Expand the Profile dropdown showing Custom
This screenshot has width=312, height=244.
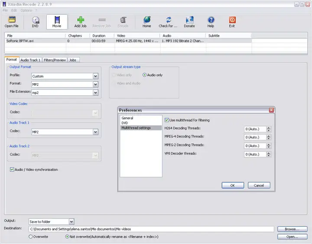coord(95,76)
